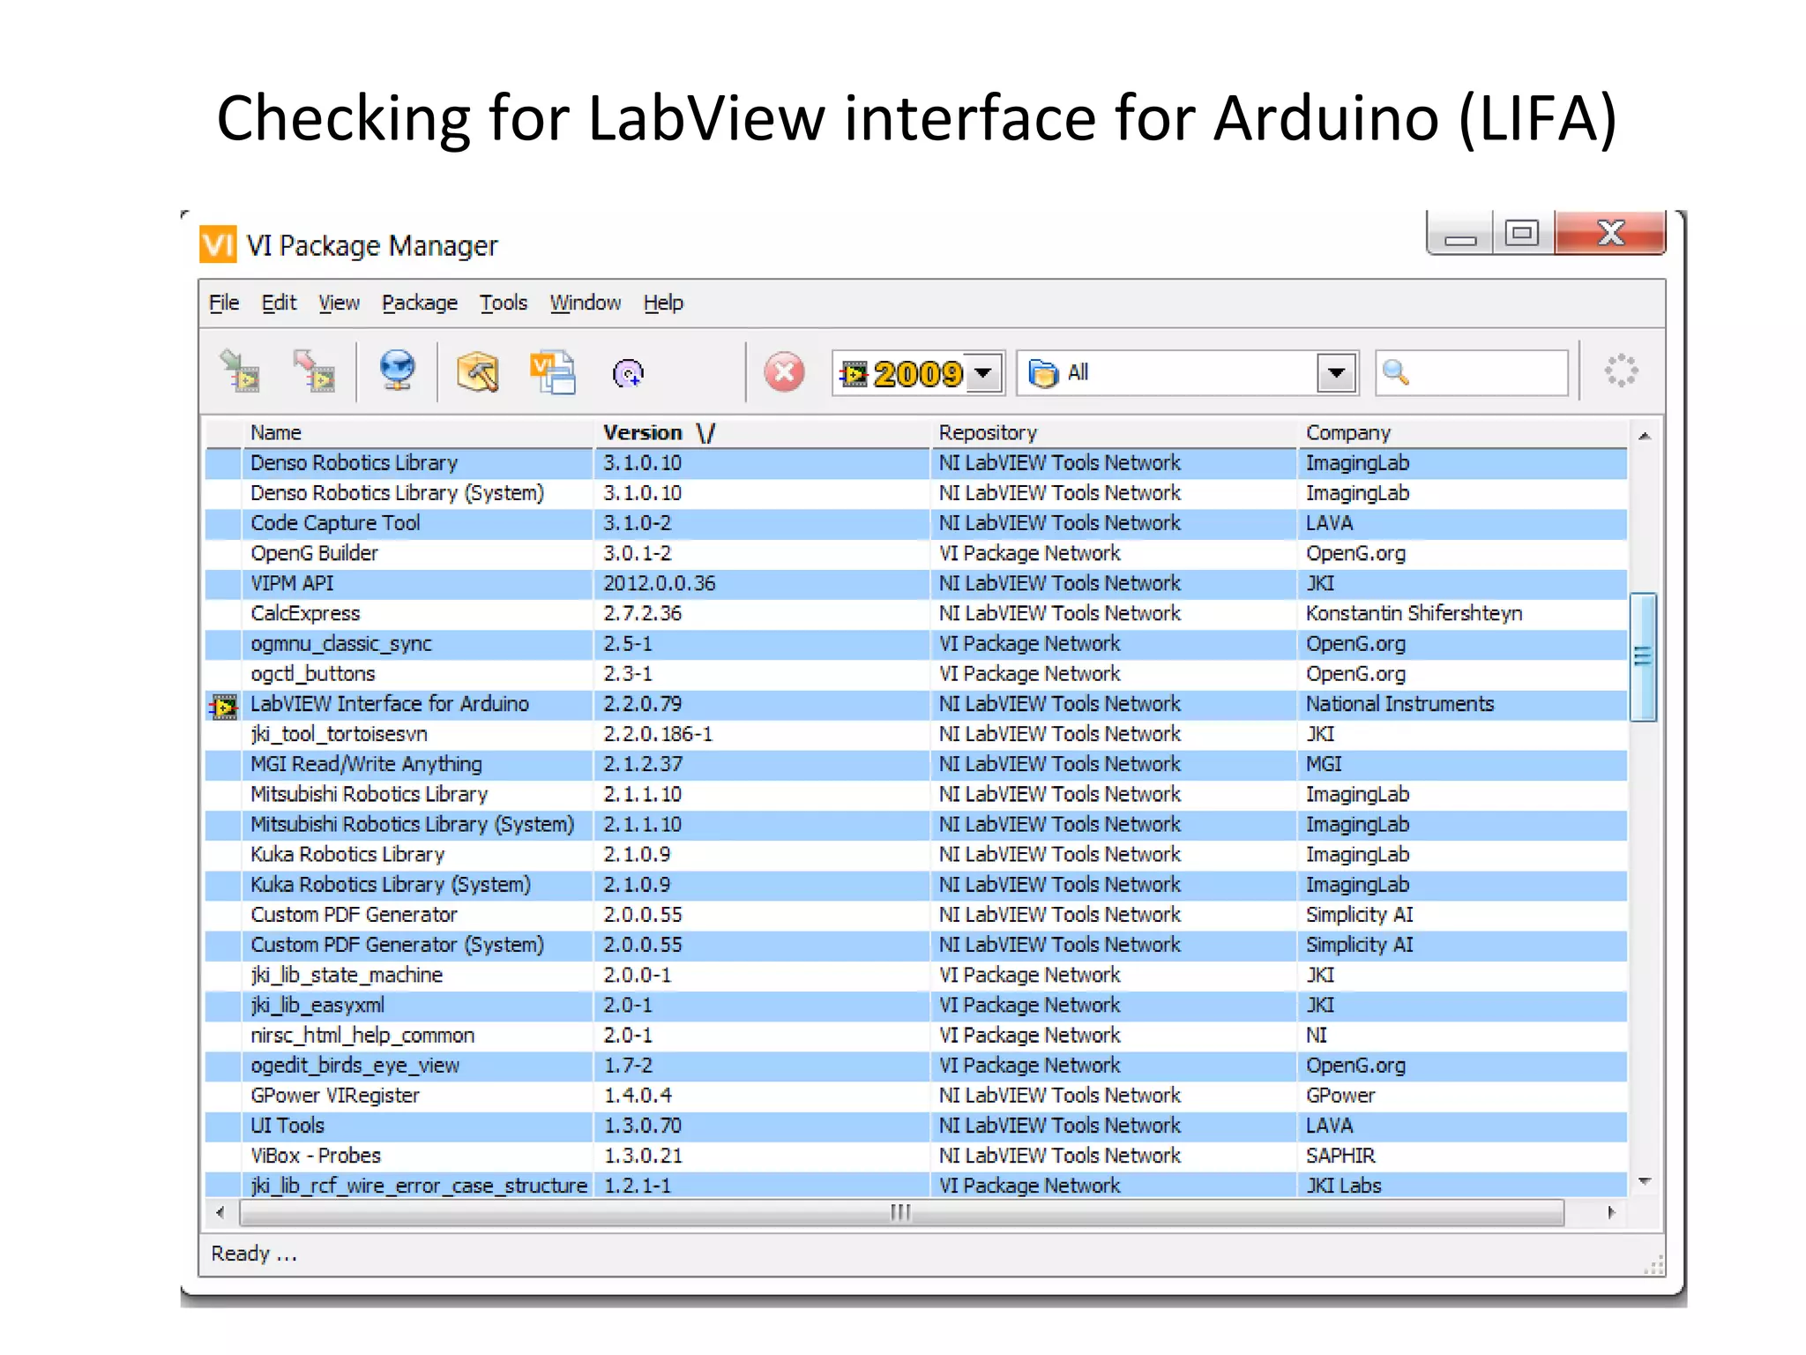The image size is (1806, 1355).
Task: Sort by the Company column header
Action: (1463, 432)
